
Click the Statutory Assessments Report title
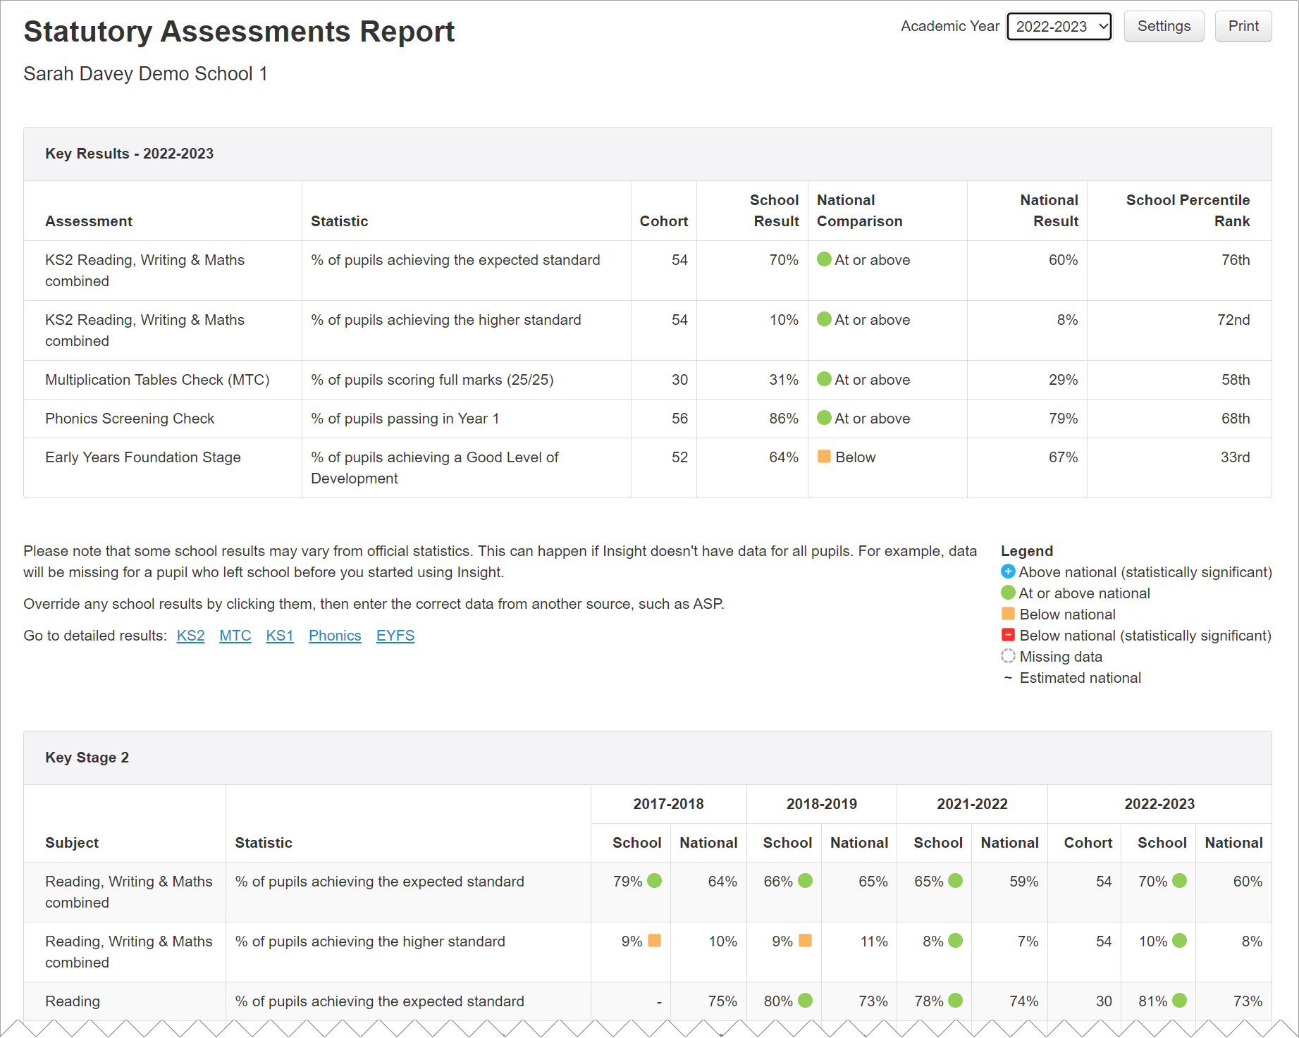click(x=239, y=32)
